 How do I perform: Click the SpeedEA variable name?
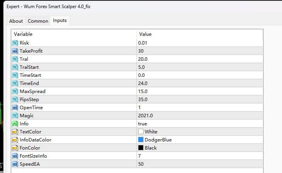point(30,164)
